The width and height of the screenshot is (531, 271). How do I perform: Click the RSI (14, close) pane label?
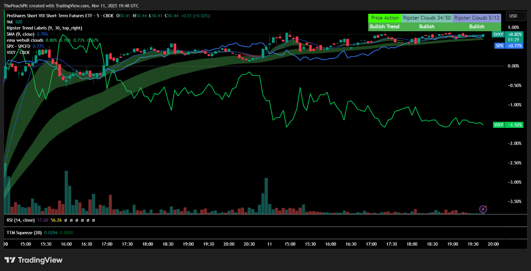tap(20, 220)
